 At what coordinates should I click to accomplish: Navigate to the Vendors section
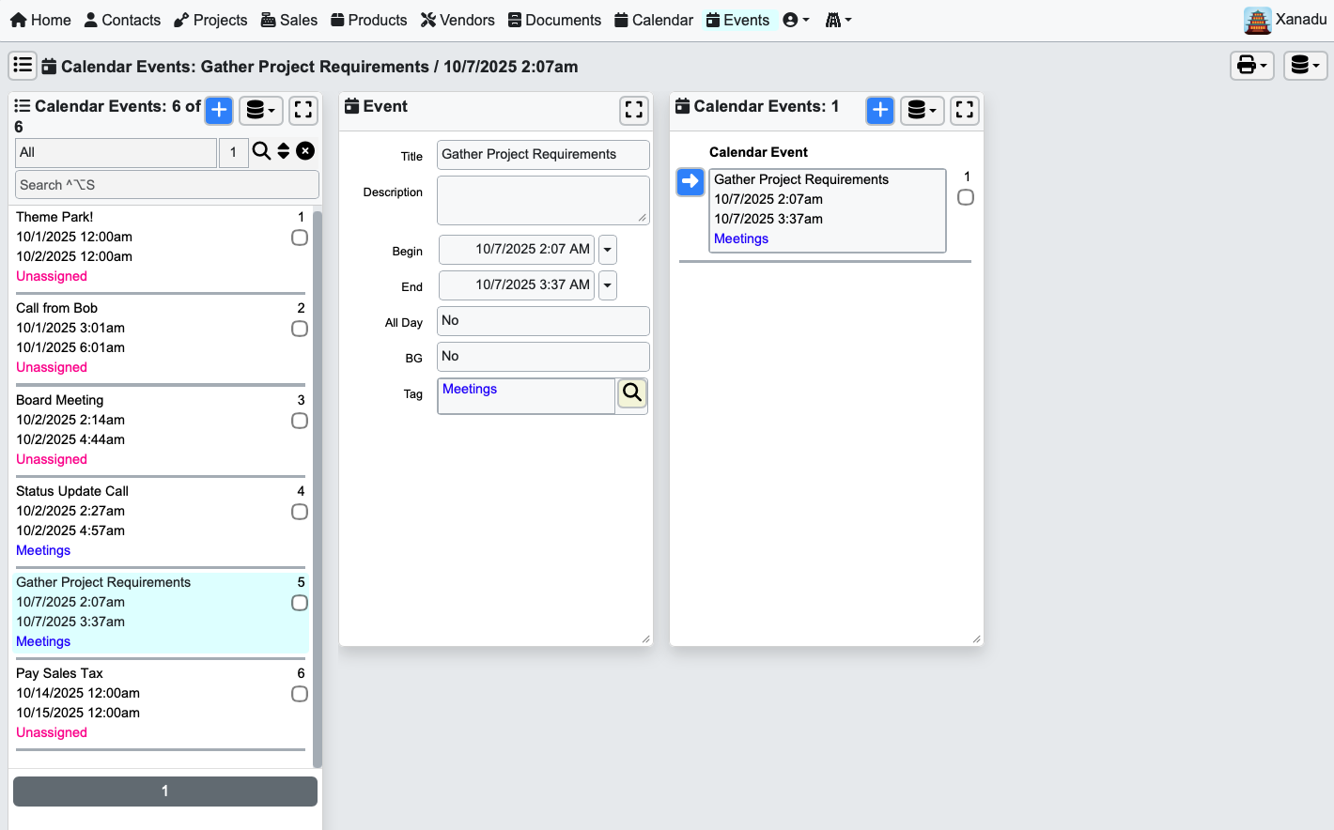coord(458,19)
